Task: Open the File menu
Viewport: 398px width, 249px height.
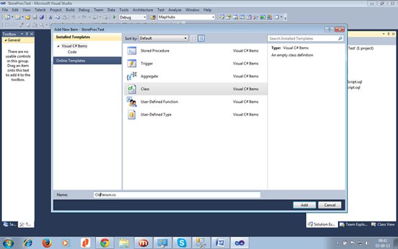Action: pos(5,10)
